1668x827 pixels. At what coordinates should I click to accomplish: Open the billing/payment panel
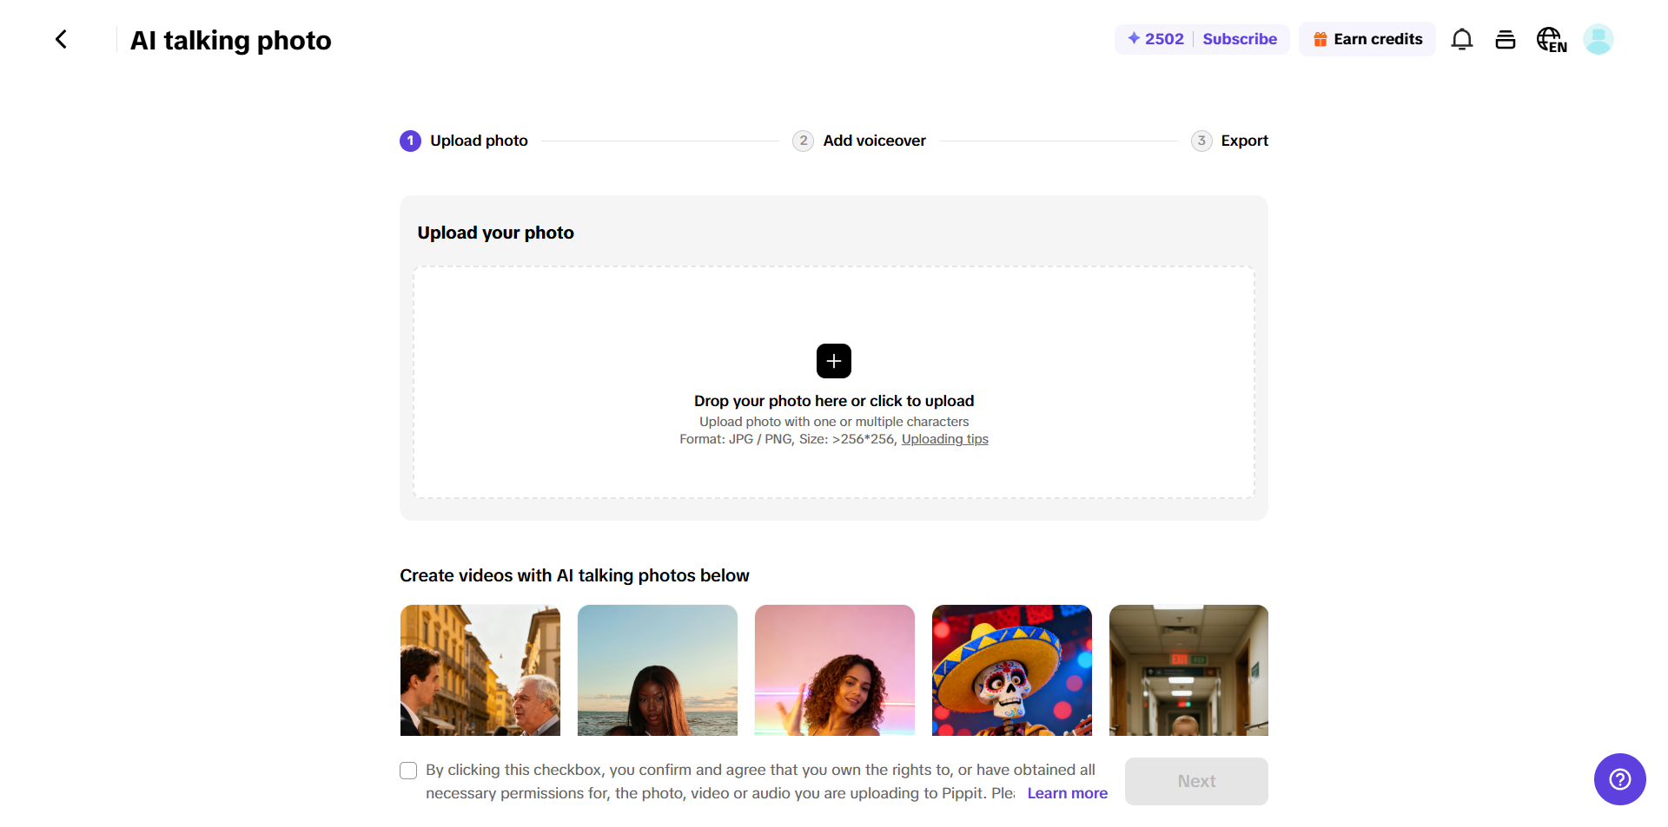pos(1506,39)
